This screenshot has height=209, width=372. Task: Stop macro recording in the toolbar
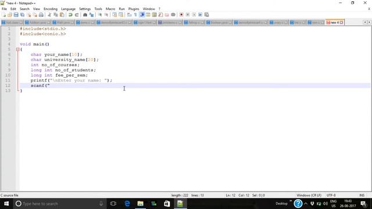coord(188,15)
